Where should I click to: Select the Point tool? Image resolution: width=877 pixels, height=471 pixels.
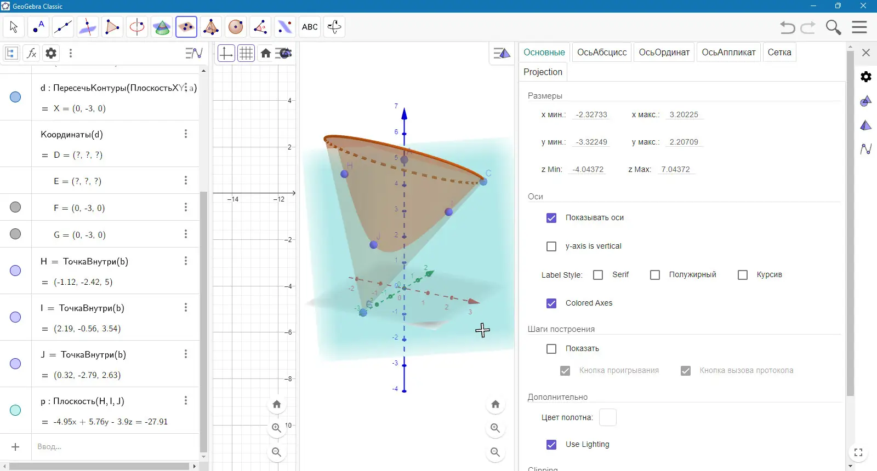(38, 27)
